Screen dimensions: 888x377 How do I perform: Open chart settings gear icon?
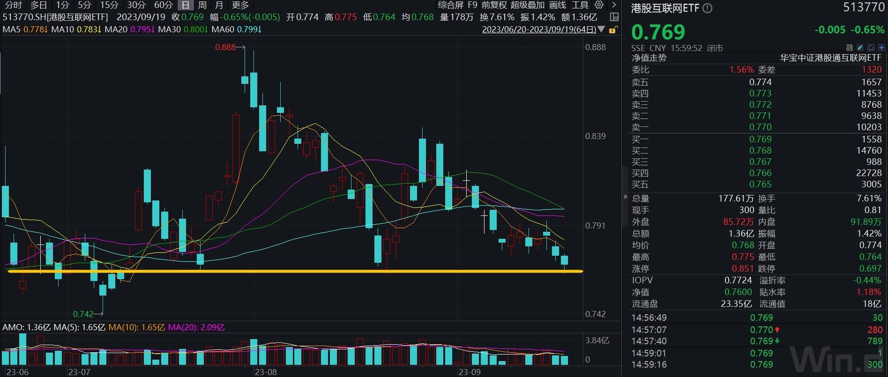(599, 5)
